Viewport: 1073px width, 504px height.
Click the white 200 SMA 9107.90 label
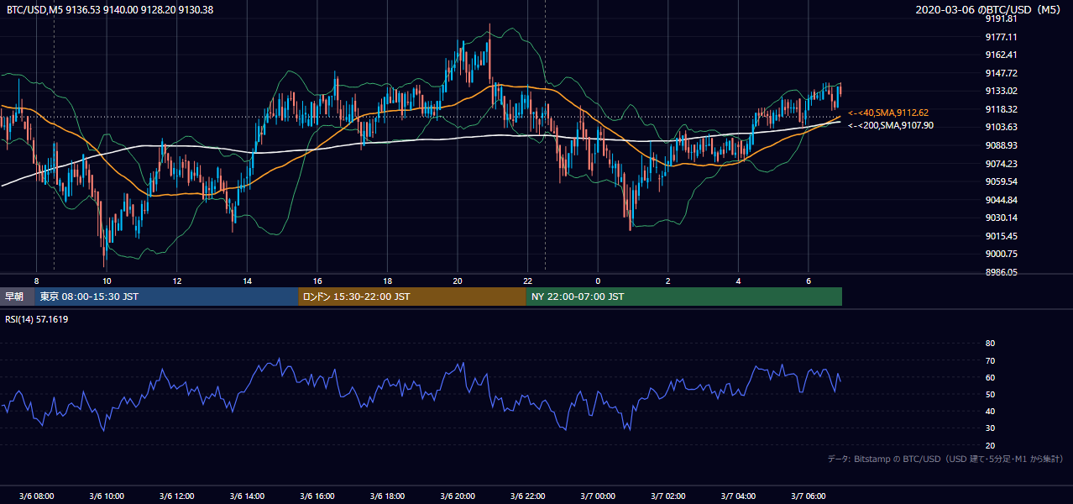[x=891, y=125]
